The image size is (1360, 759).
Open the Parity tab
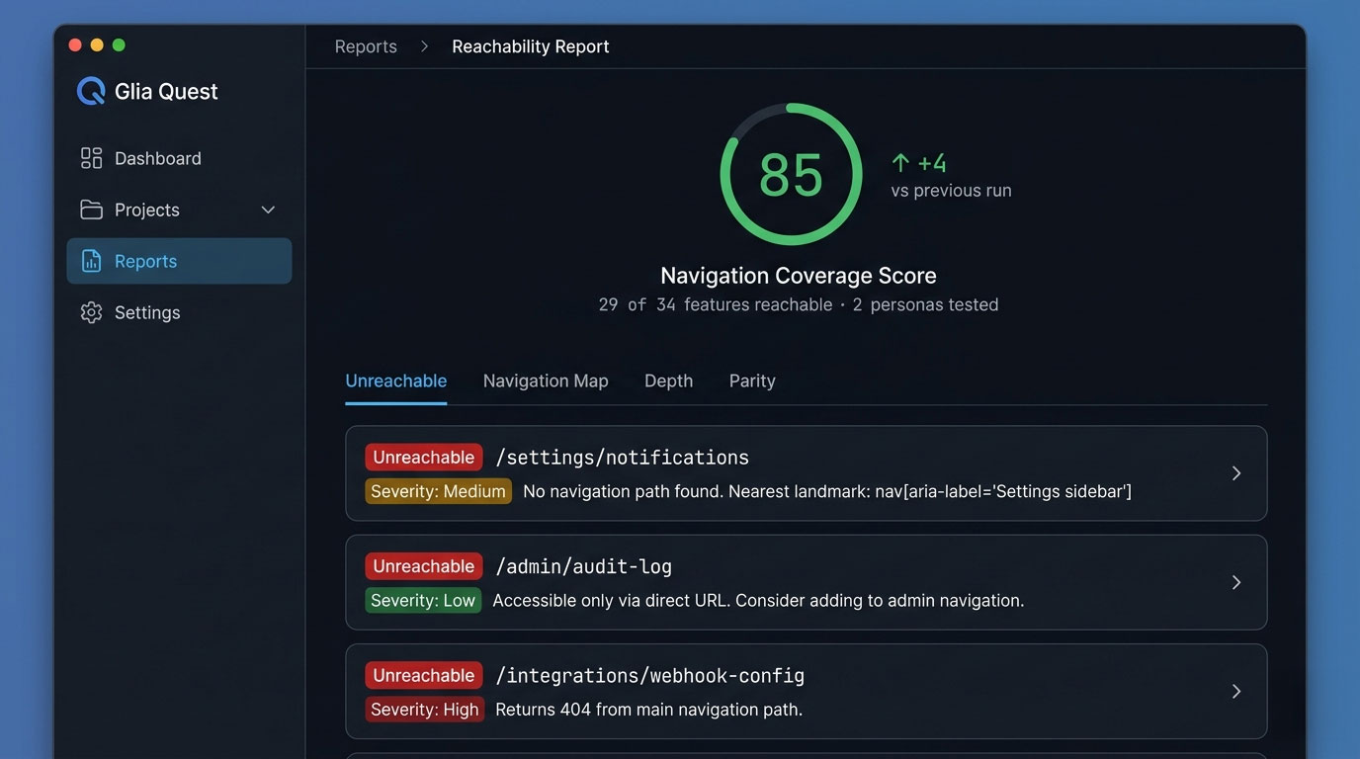coord(752,381)
